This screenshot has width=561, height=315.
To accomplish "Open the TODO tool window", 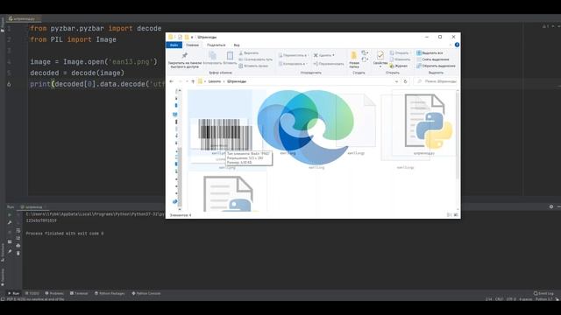I will [32, 293].
